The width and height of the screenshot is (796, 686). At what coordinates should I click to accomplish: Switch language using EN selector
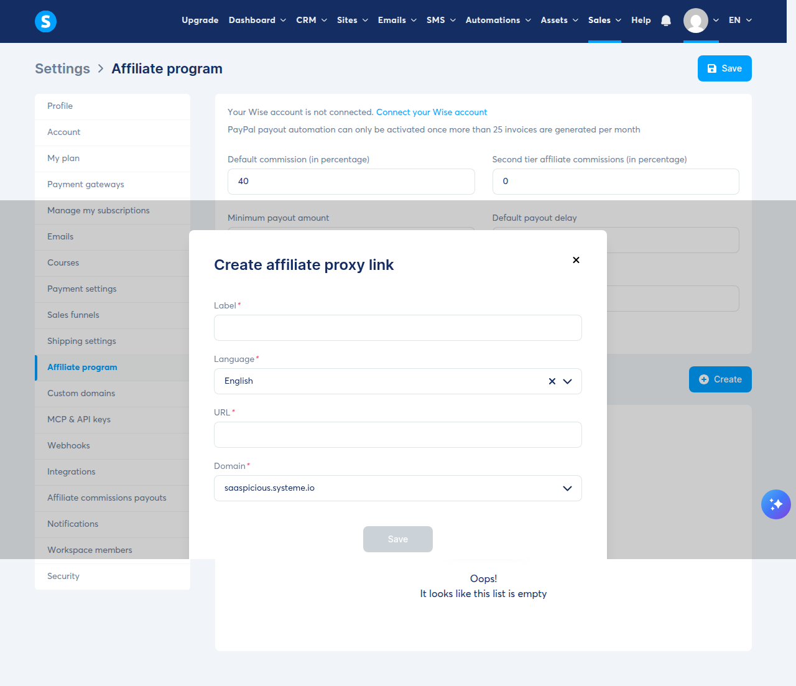click(741, 21)
